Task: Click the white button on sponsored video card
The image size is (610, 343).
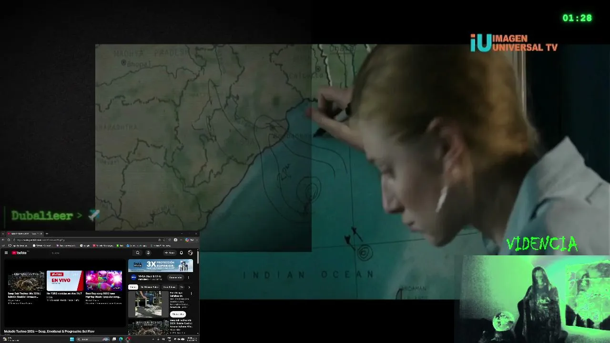Action: (177, 314)
